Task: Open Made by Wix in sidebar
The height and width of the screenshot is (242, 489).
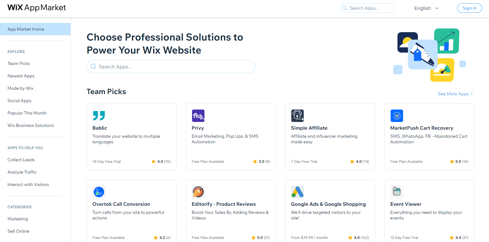Action: [x=20, y=88]
